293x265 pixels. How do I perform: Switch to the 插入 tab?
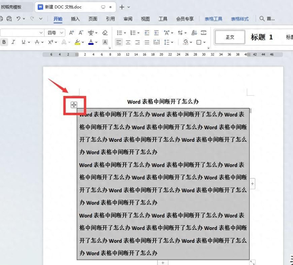coord(75,19)
